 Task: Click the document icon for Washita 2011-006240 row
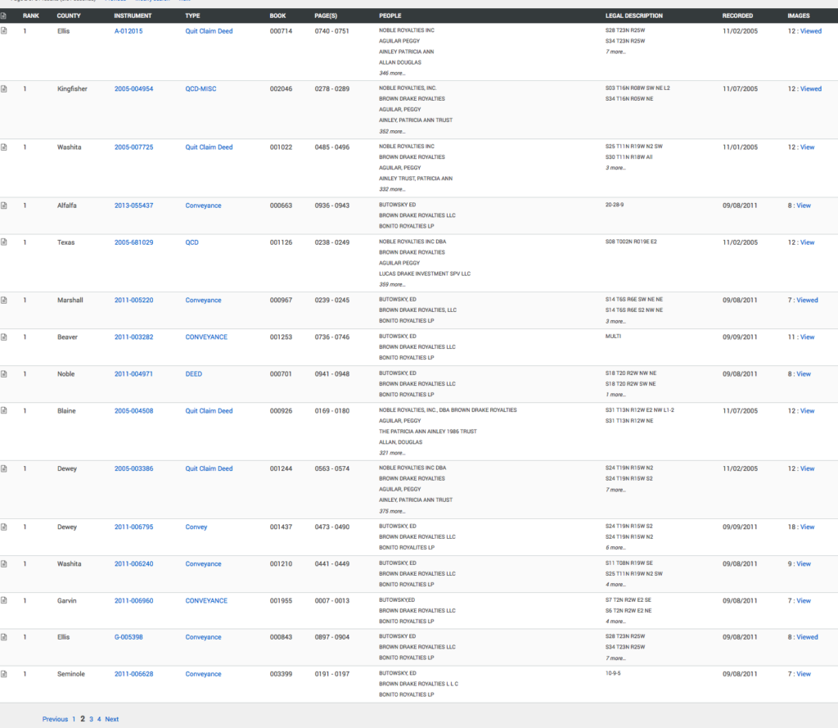[x=4, y=563]
